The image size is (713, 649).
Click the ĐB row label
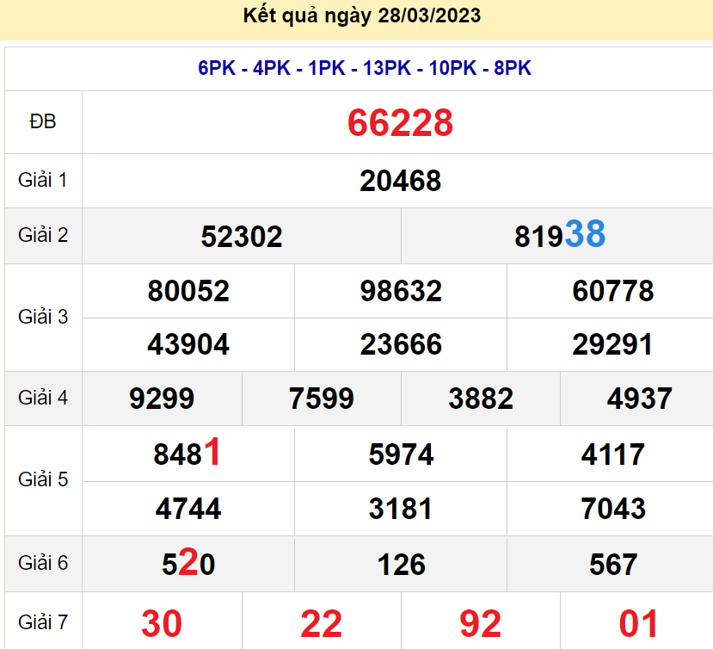point(43,122)
